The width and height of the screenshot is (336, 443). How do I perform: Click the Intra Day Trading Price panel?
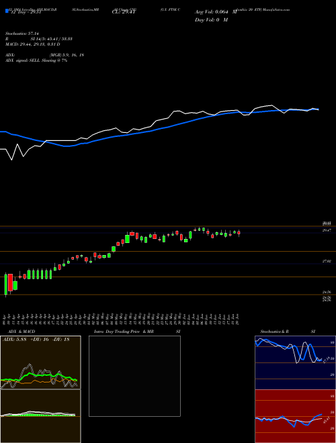[x=134, y=376]
